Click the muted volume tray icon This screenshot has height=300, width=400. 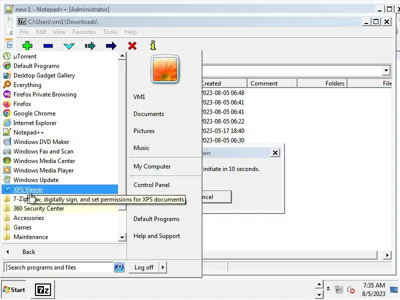351,290
